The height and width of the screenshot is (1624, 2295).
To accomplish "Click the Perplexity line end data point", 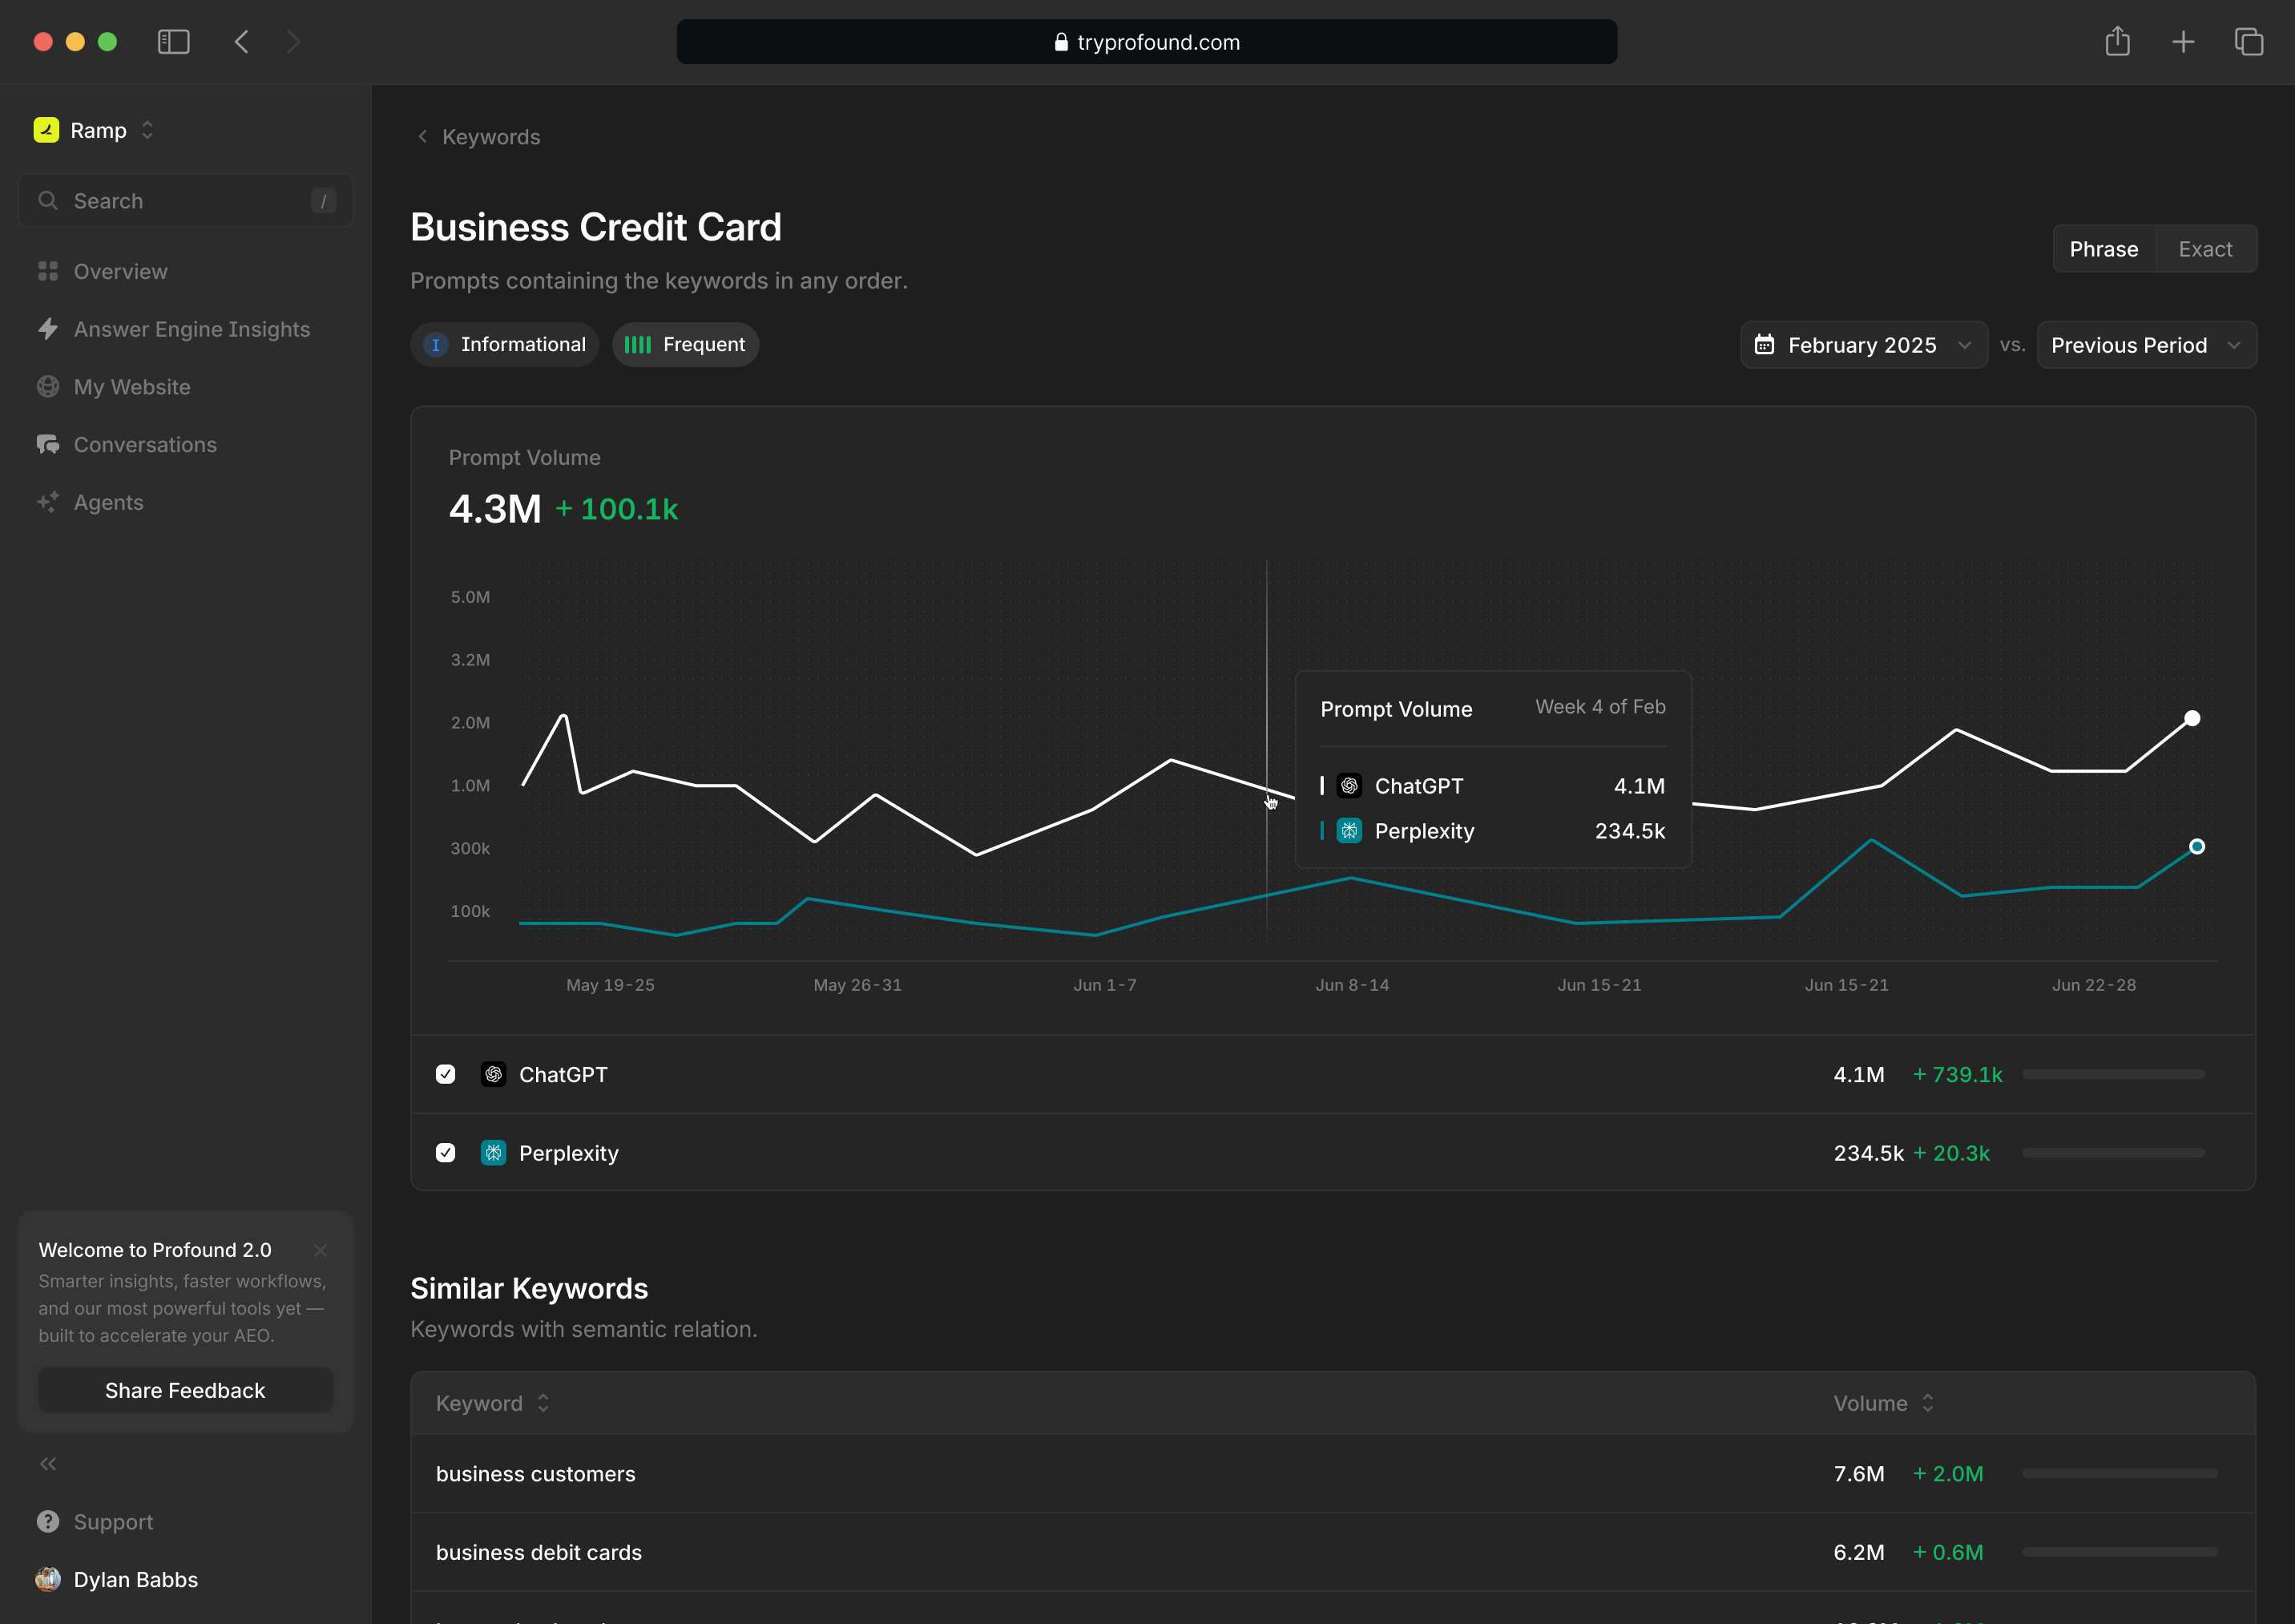I will pos(2197,847).
